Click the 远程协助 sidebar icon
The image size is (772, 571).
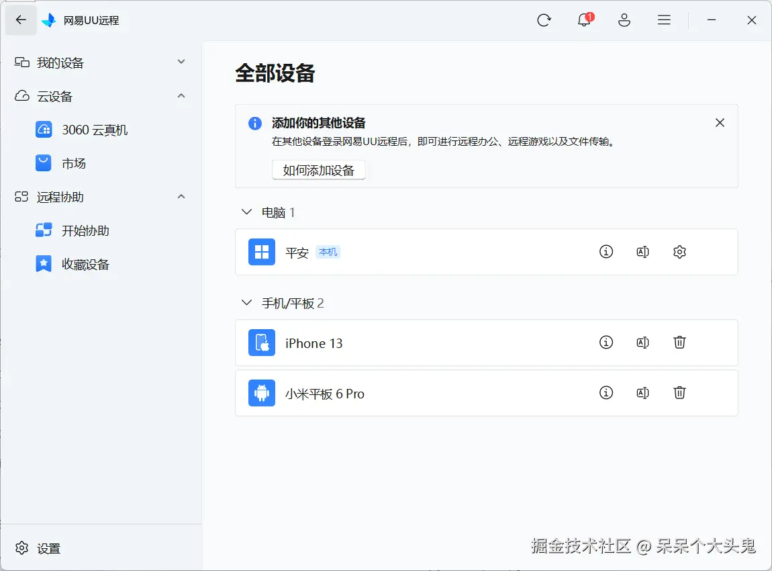[x=21, y=197]
